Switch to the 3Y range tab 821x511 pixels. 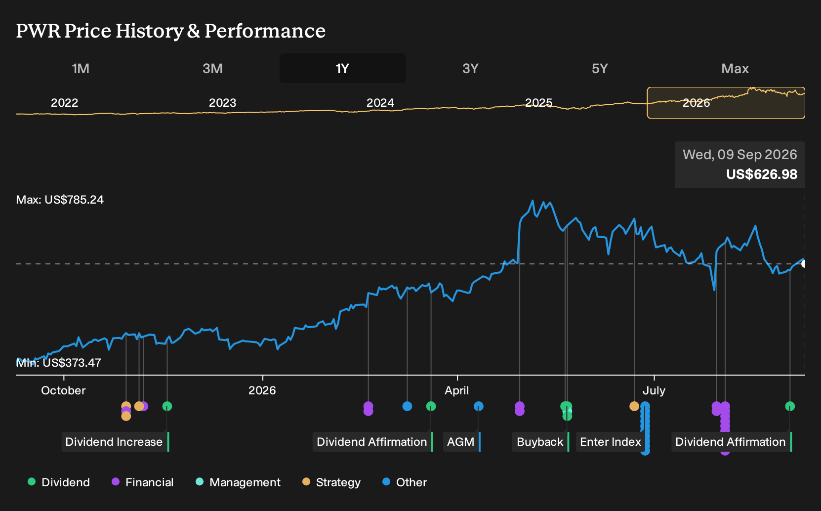(x=470, y=68)
